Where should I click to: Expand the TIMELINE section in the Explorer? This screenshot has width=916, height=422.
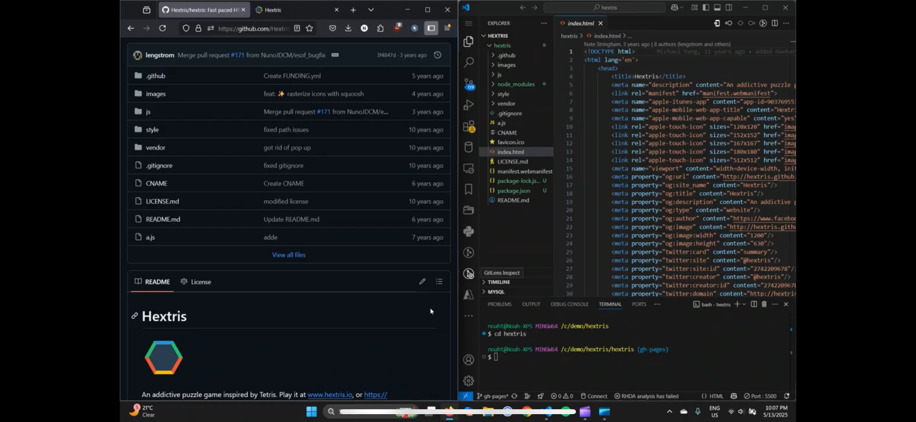pos(499,282)
